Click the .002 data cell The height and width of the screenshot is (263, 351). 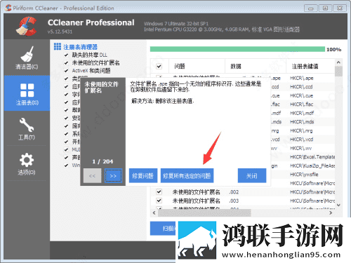point(234,192)
